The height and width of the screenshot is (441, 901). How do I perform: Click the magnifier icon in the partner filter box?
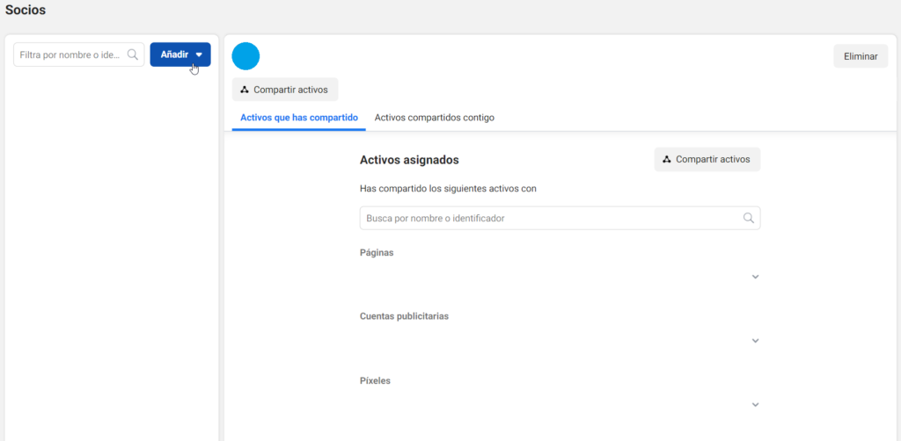pos(133,54)
